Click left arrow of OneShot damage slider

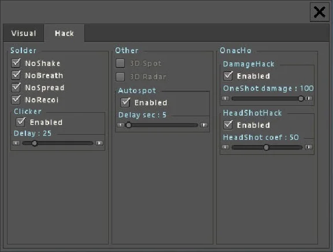click(225, 98)
